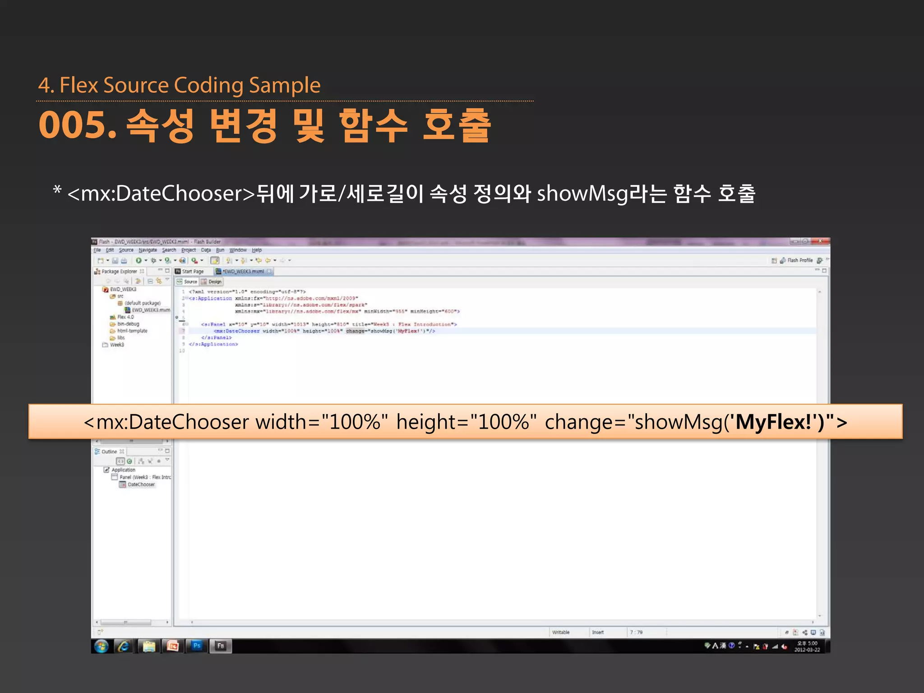Screen dimensions: 924x693
Task: Click the Back navigation arrow icon
Action: pyautogui.click(x=268, y=260)
